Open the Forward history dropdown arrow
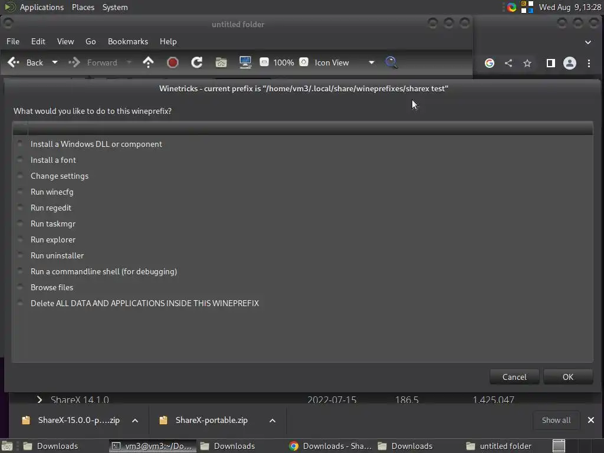This screenshot has height=453, width=604. (x=129, y=63)
